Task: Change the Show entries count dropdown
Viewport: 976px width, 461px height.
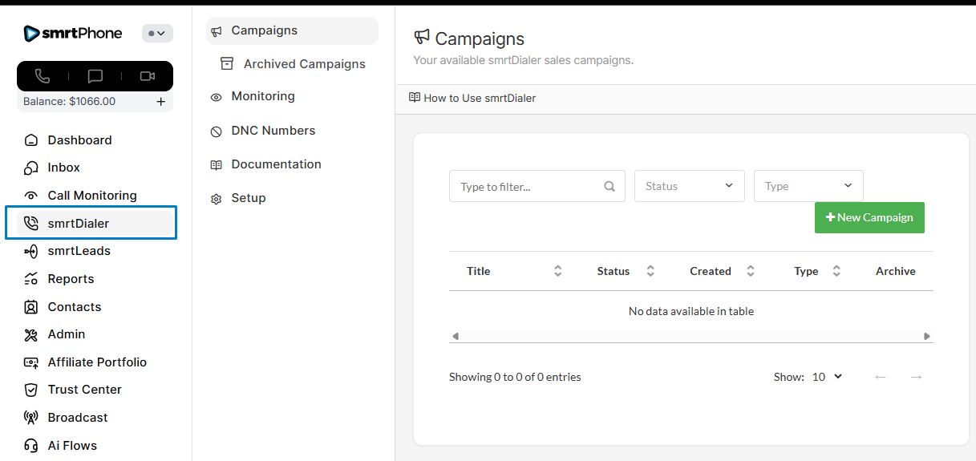Action: coord(827,377)
